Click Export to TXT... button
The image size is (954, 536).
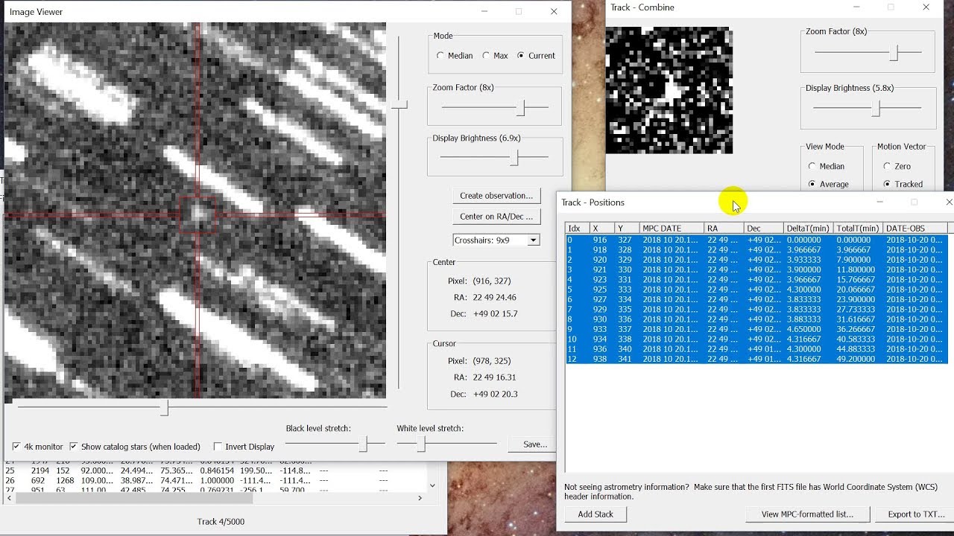(x=916, y=514)
